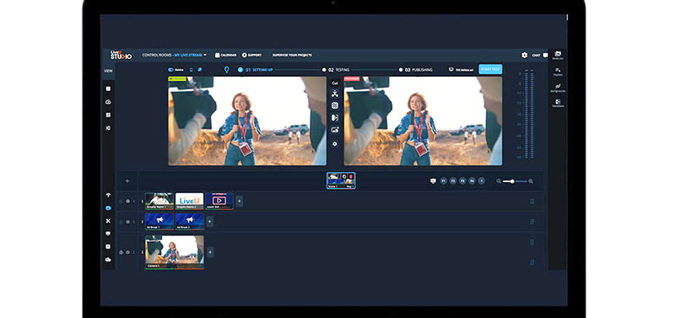The image size is (675, 318).
Task: Click the picture overlay icon between monitors
Action: coord(334,130)
